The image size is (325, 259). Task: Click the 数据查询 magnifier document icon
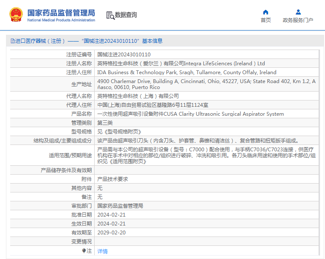point(110,16)
